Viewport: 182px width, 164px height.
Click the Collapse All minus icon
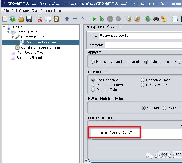tap(75, 19)
